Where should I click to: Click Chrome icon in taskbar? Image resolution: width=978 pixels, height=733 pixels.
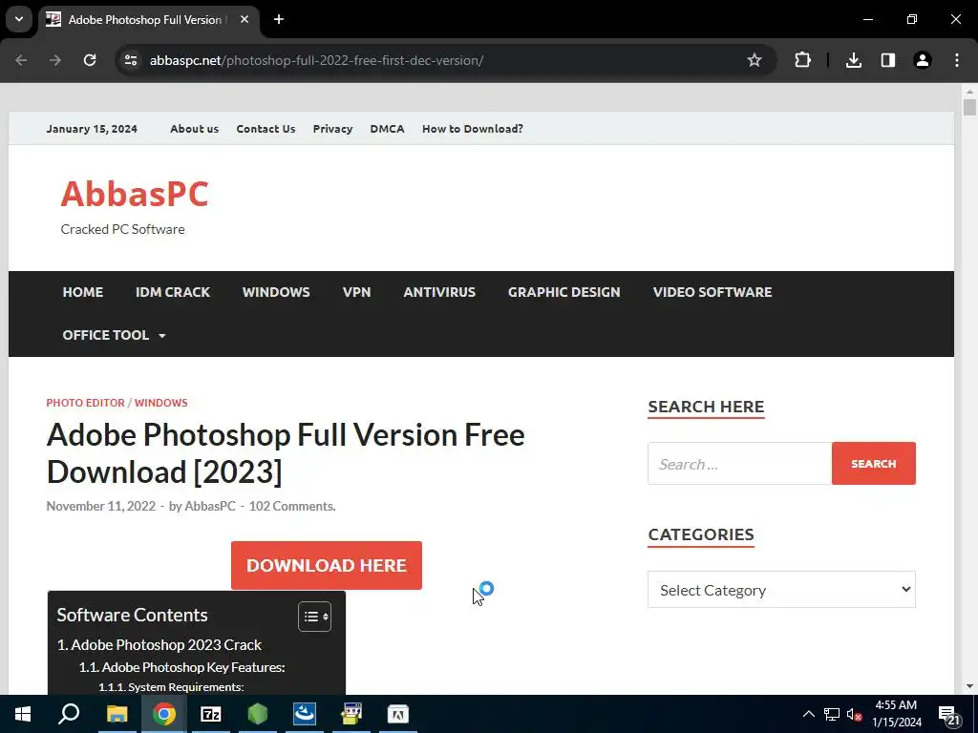[164, 714]
